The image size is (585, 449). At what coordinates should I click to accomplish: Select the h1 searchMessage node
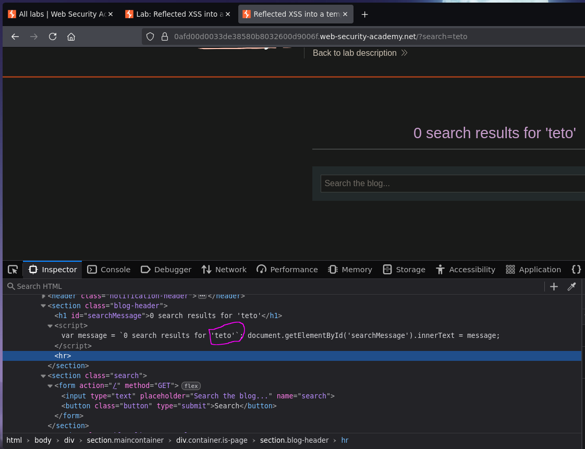168,315
